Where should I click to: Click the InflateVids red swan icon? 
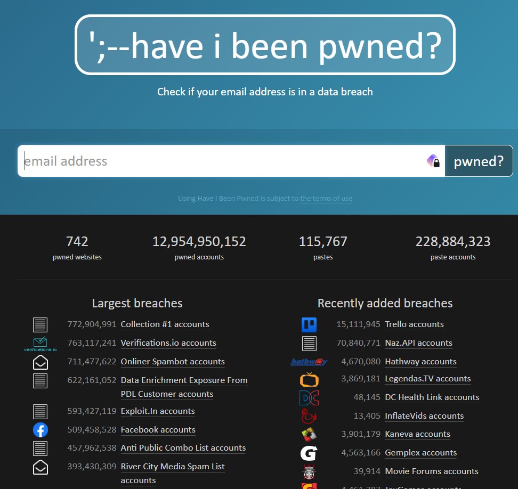309,416
